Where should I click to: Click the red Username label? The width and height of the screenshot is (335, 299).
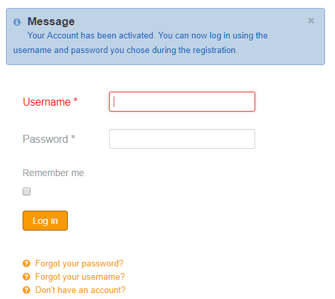(x=47, y=102)
